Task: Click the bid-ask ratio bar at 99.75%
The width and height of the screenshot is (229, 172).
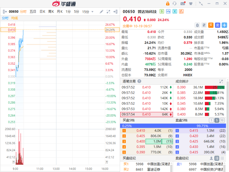Action: 173,126
